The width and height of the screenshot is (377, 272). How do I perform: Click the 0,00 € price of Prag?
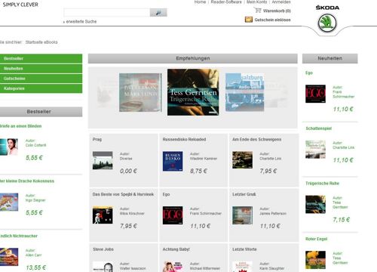[128, 172]
